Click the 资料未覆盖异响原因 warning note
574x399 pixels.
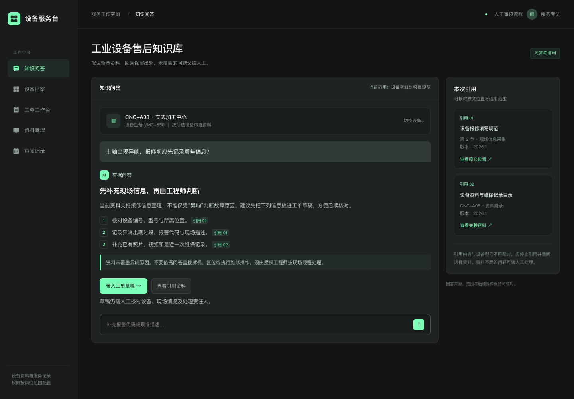265,263
